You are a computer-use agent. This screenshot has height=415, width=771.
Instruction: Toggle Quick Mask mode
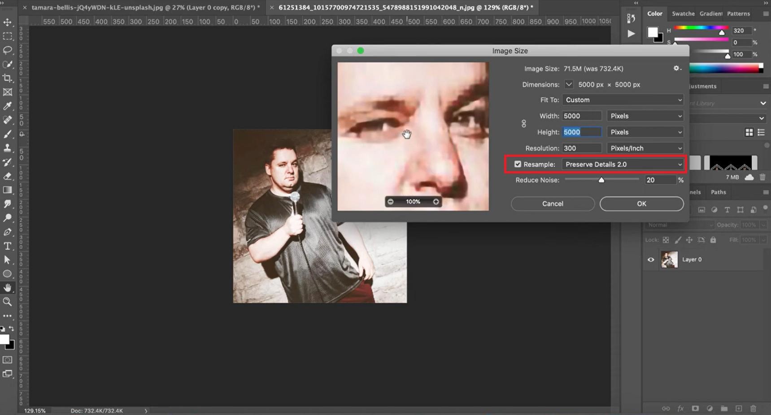[8, 360]
